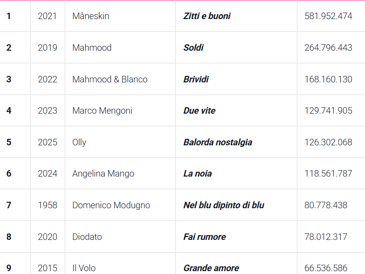This screenshot has width=365, height=274.
Task: Select the artist name Olly
Action: (79, 142)
